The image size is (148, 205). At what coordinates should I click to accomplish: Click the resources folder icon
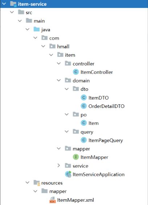37,183
